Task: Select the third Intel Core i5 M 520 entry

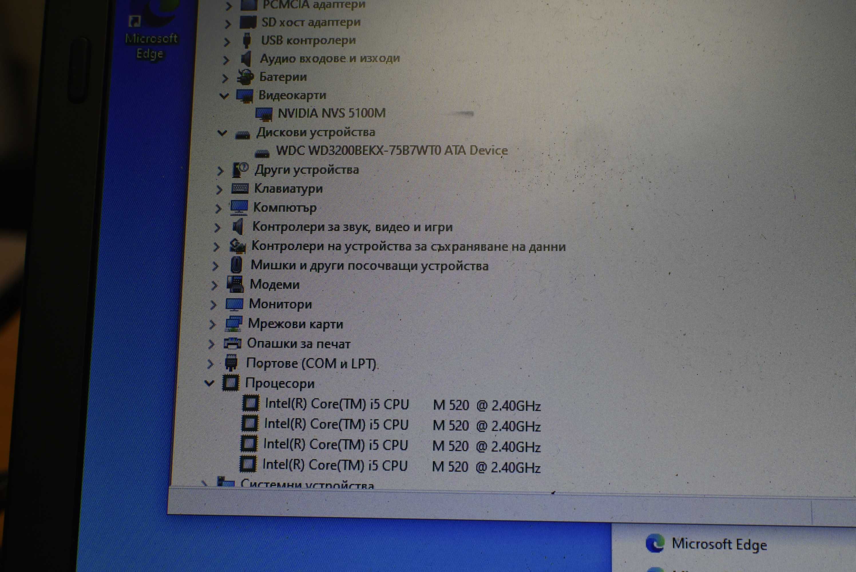Action: coord(402,445)
